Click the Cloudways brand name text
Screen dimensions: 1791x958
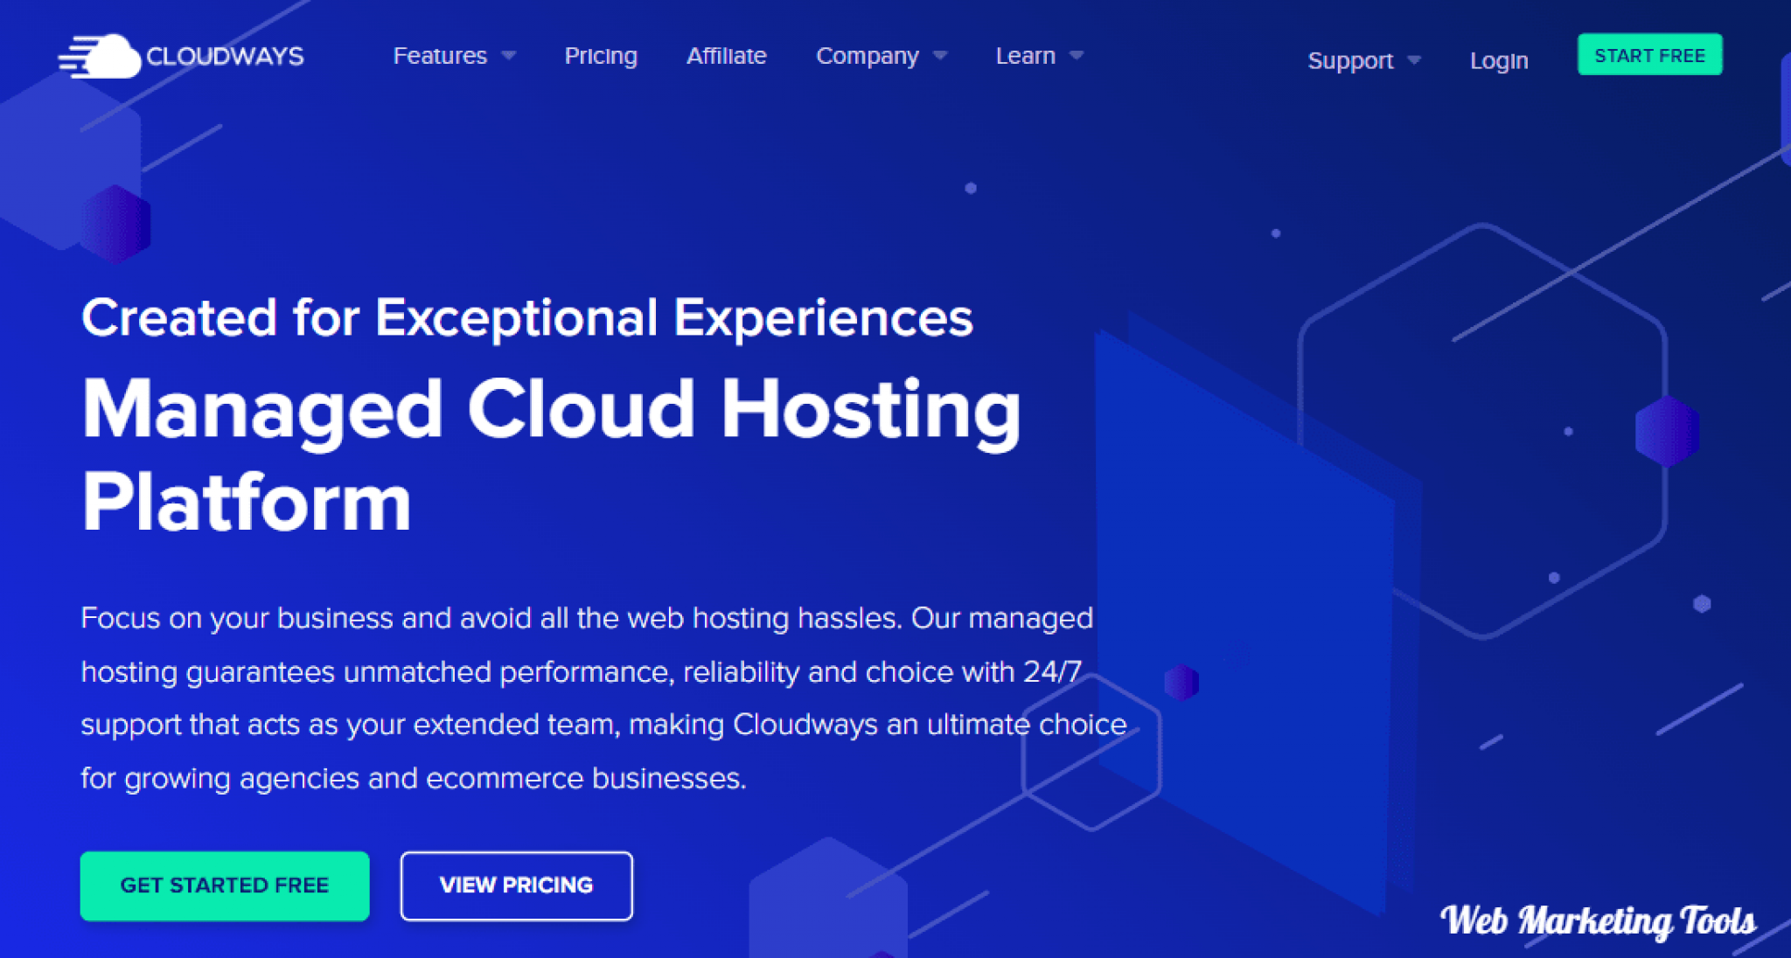pyautogui.click(x=226, y=54)
